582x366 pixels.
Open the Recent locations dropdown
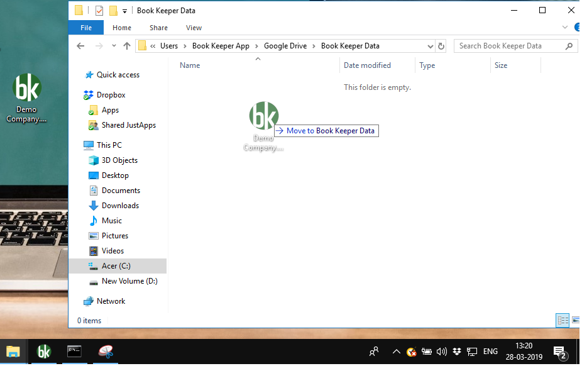coord(114,46)
